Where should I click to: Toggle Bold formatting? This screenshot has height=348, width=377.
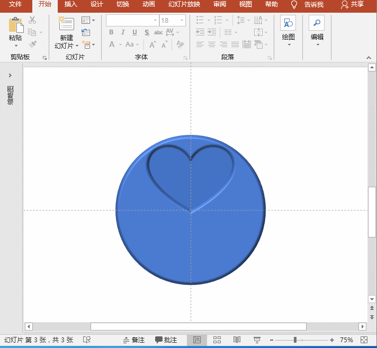click(x=111, y=32)
